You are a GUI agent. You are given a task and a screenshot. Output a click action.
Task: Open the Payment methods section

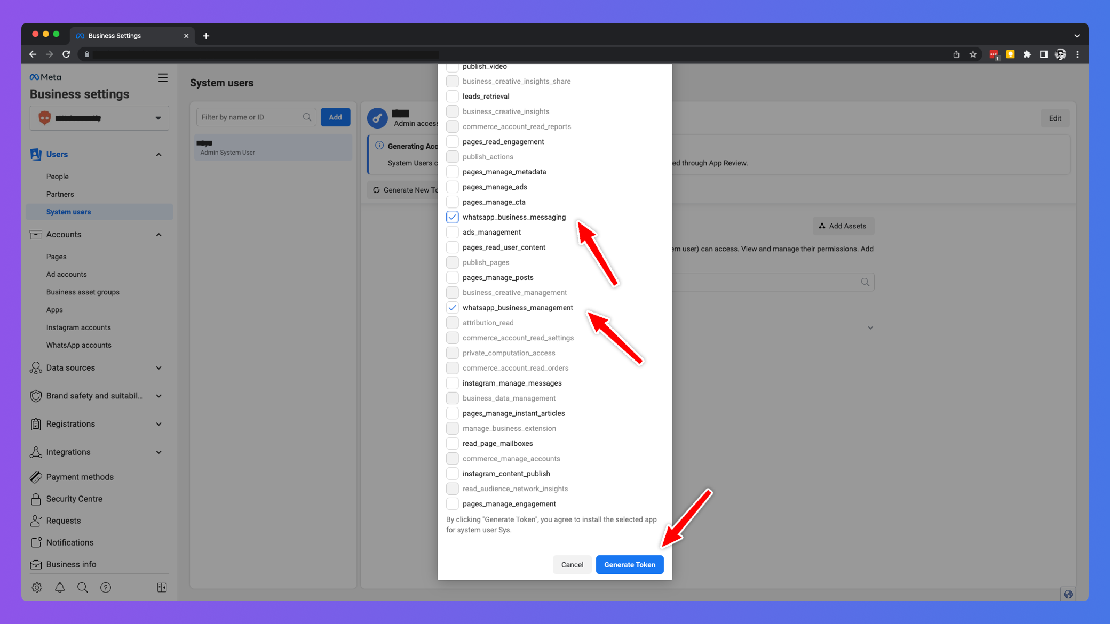coord(80,477)
